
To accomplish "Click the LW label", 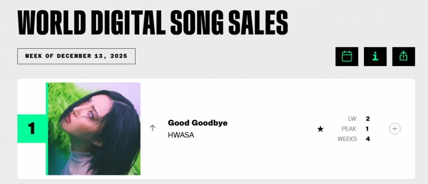I will 352,119.
